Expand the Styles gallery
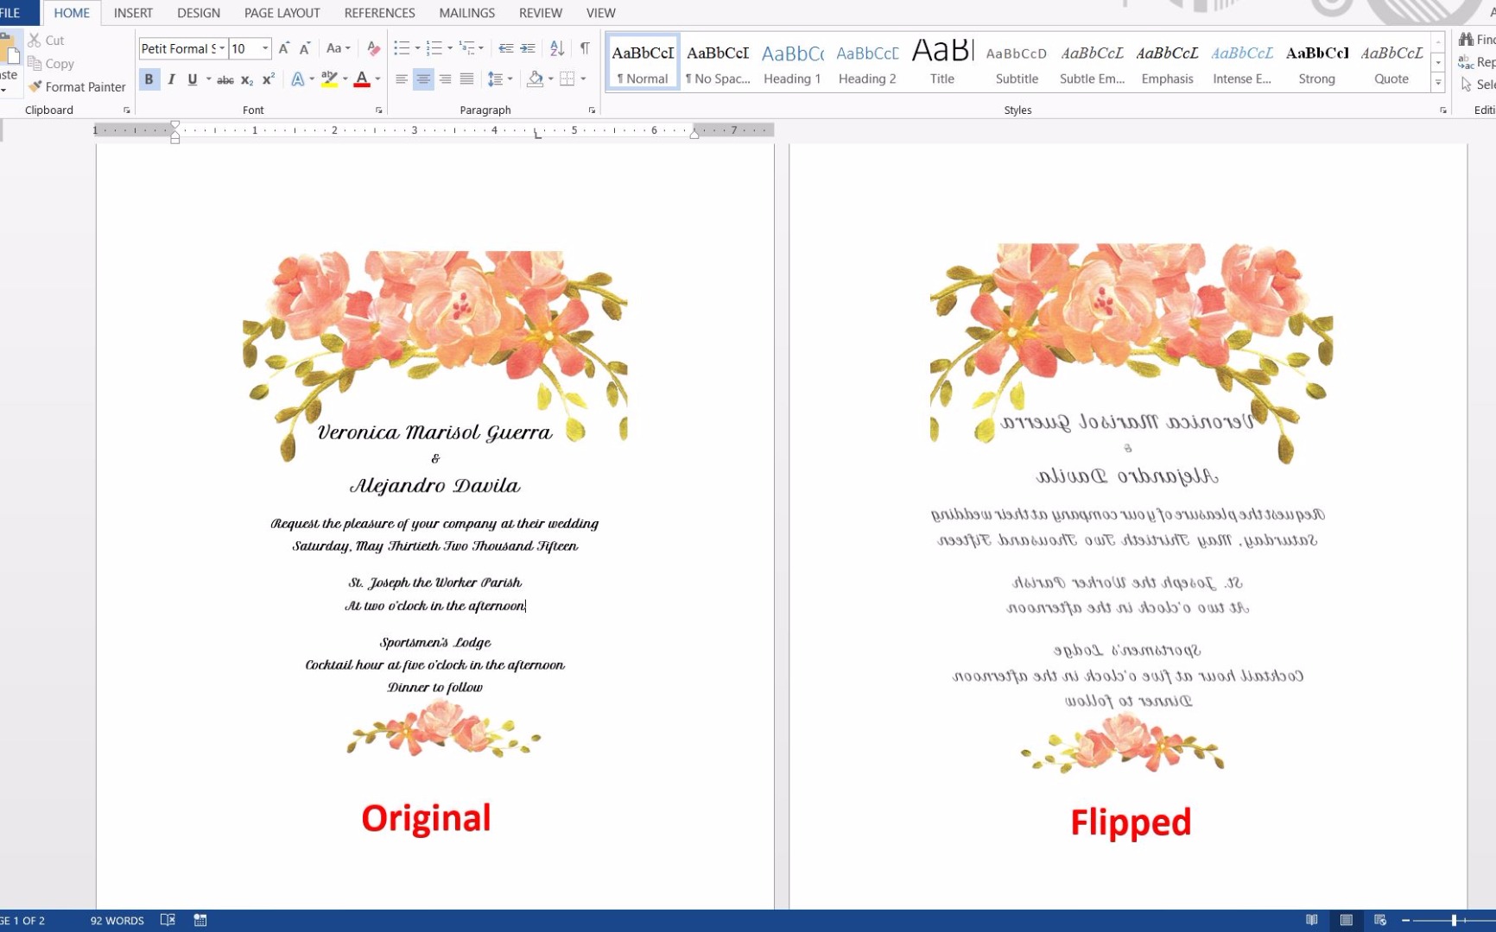 pyautogui.click(x=1437, y=82)
